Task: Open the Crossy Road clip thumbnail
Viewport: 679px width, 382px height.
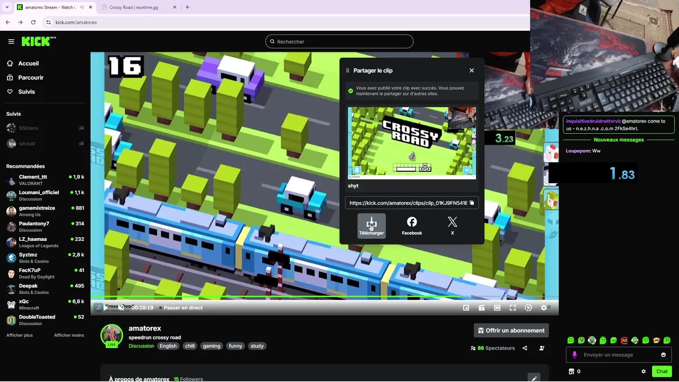Action: (x=412, y=143)
